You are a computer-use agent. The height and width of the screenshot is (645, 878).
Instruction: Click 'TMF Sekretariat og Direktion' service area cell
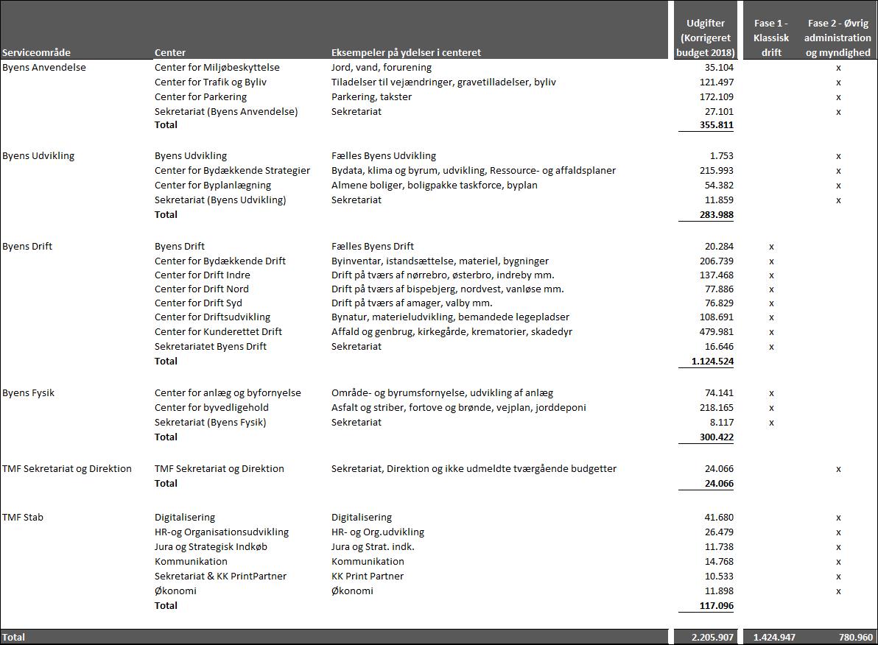(66, 468)
